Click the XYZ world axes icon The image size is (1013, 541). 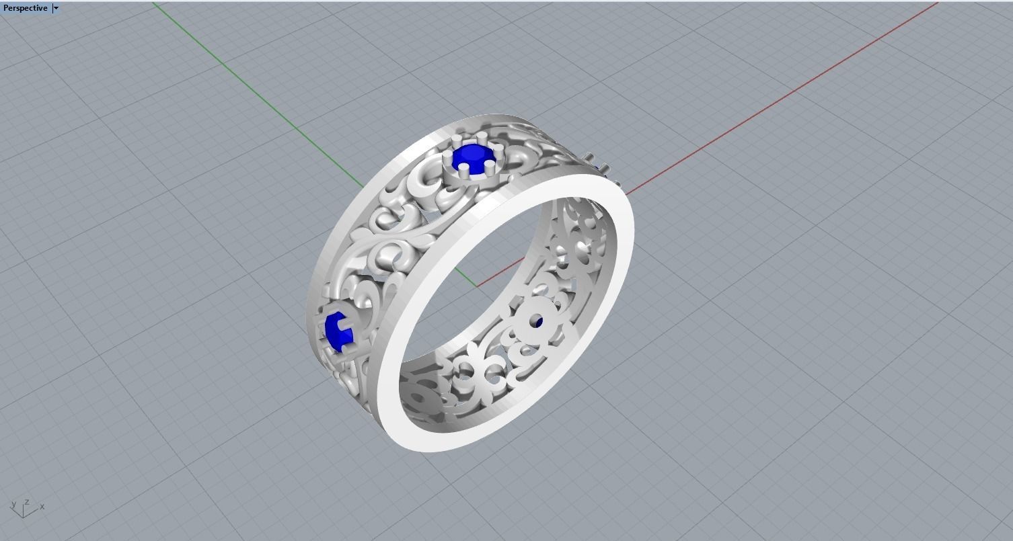[26, 509]
